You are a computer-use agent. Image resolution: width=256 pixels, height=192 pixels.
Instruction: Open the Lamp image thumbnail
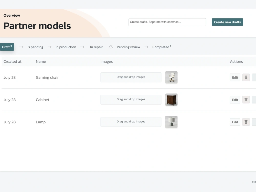[171, 122]
